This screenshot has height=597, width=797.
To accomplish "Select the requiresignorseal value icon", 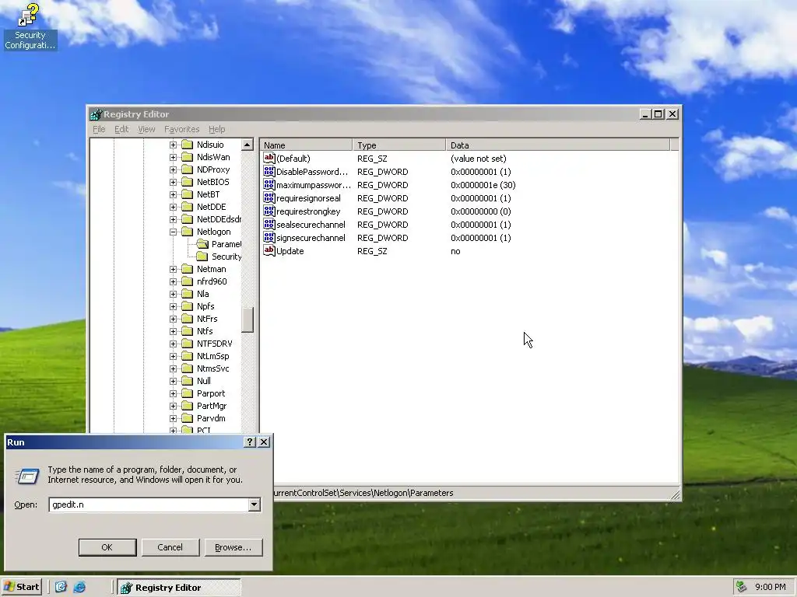I will tap(269, 198).
